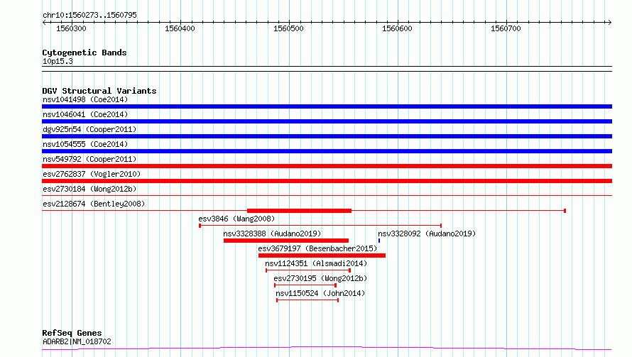Open dgv925n54 (Cooper2011) variant label
The height and width of the screenshot is (357, 632).
point(89,129)
